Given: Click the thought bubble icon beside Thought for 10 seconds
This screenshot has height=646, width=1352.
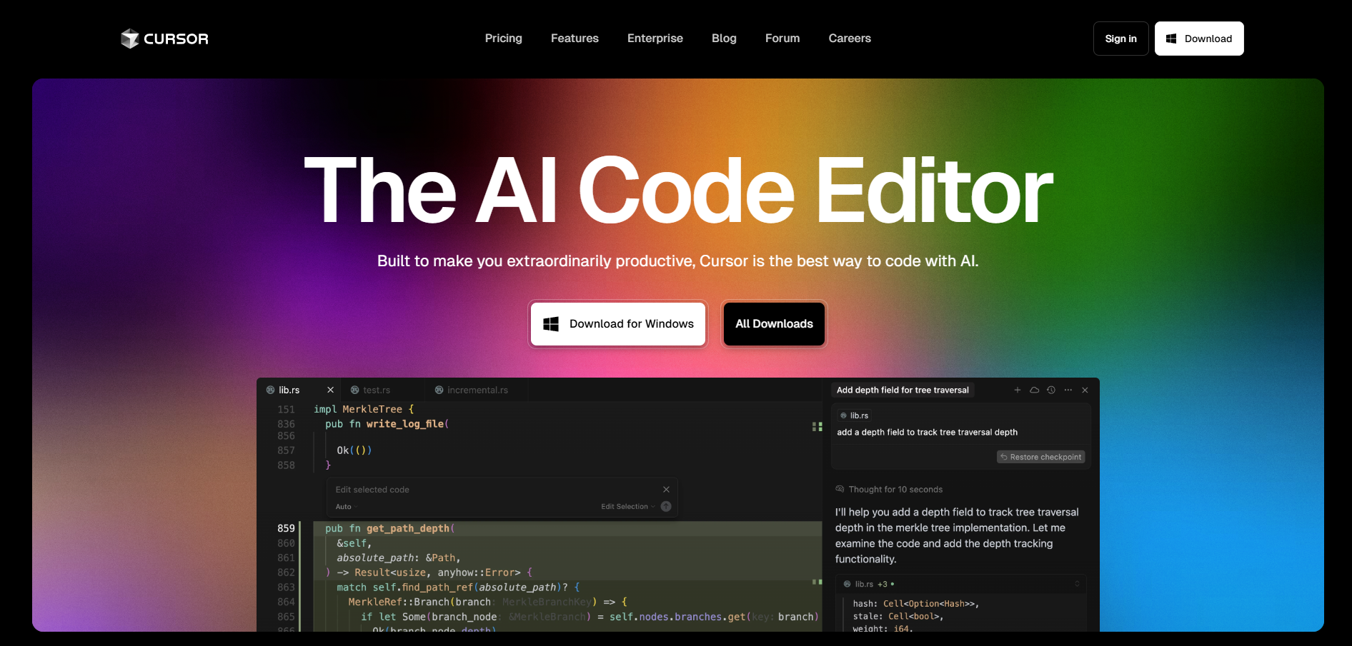Looking at the screenshot, I should click(x=840, y=489).
